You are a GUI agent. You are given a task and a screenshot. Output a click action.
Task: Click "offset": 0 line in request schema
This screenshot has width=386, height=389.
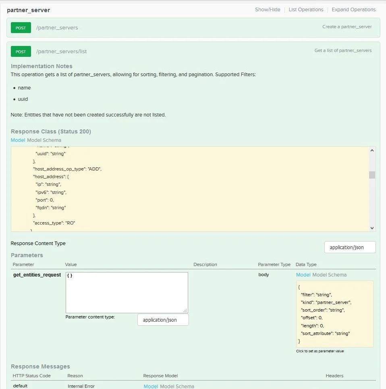[x=311, y=318]
